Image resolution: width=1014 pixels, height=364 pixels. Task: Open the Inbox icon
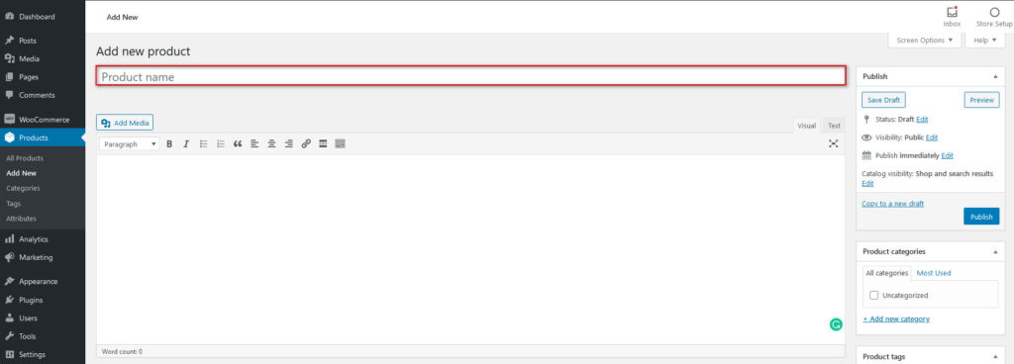[x=952, y=17]
